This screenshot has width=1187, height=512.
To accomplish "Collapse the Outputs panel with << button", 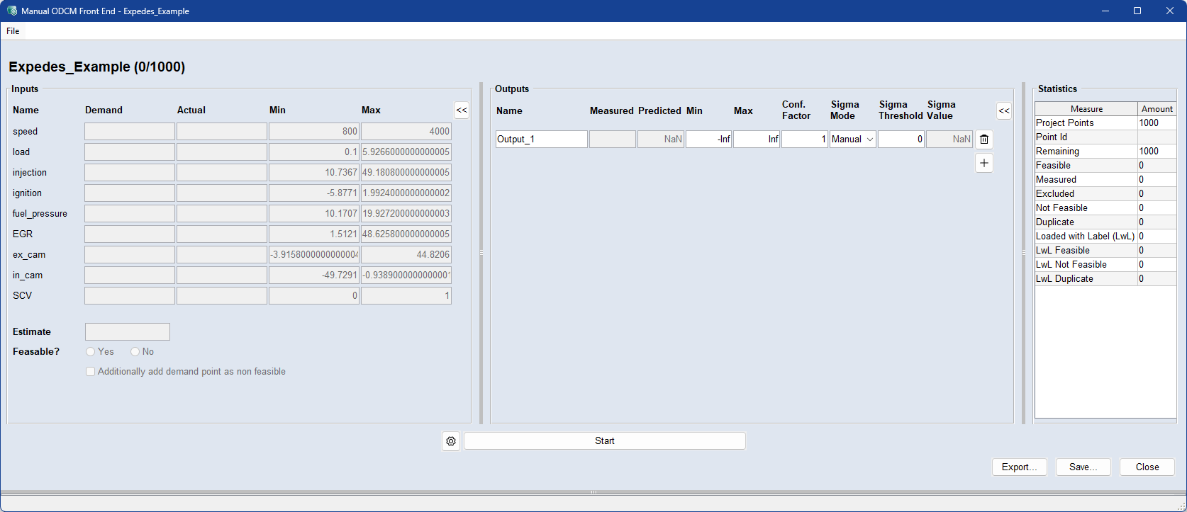I will tap(1004, 110).
